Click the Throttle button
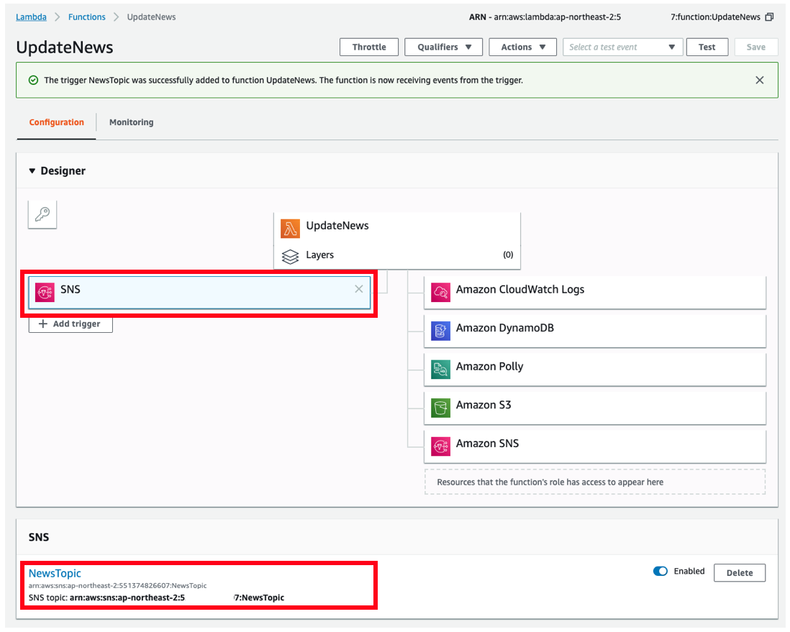Viewport: 790px width, 632px height. click(369, 47)
